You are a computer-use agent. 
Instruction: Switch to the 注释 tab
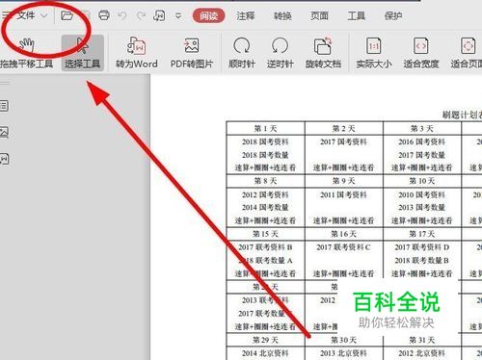pyautogui.click(x=246, y=15)
